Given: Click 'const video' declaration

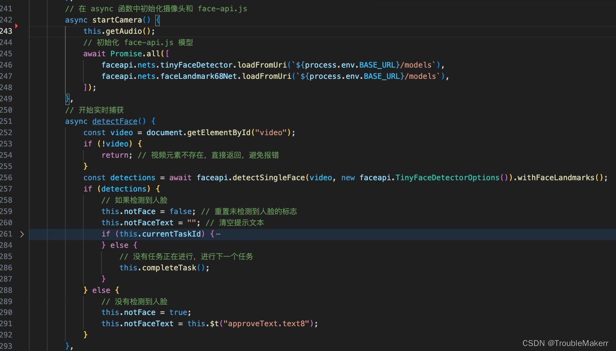Looking at the screenshot, I should coord(108,132).
